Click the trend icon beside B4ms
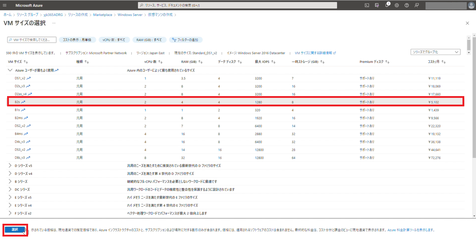476x239 pixels. pyautogui.click(x=26, y=134)
